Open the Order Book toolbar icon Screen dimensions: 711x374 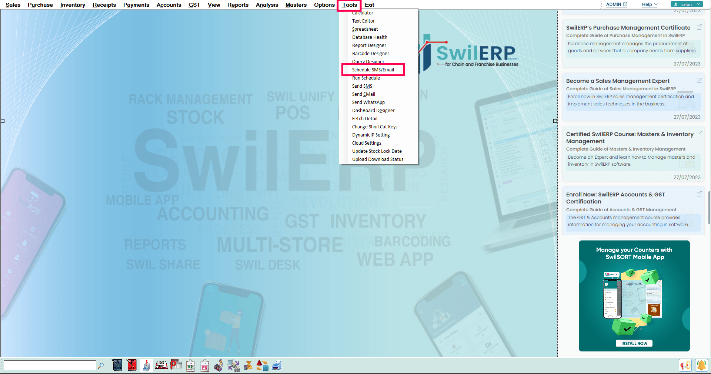coord(161,365)
